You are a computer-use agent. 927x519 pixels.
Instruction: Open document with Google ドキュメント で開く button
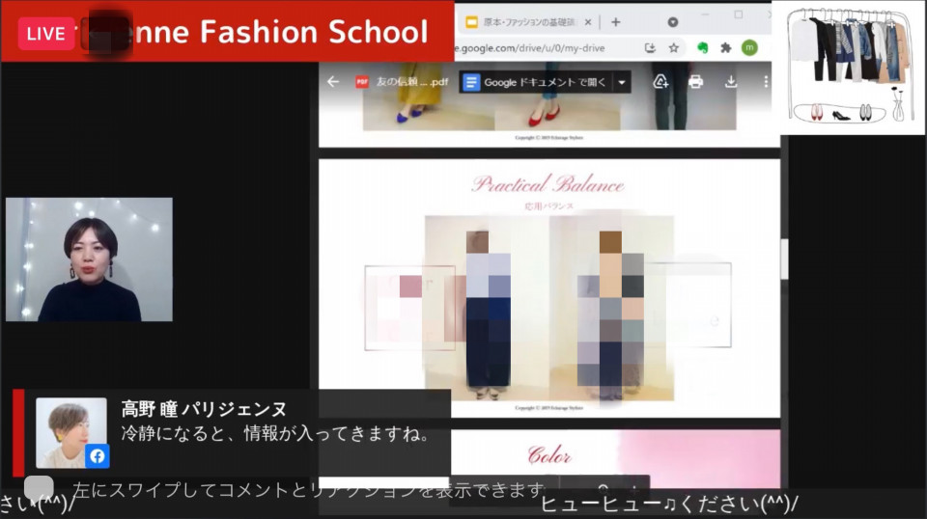[x=536, y=82]
